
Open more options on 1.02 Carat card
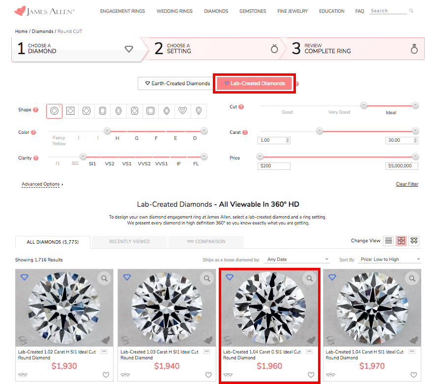(104, 352)
